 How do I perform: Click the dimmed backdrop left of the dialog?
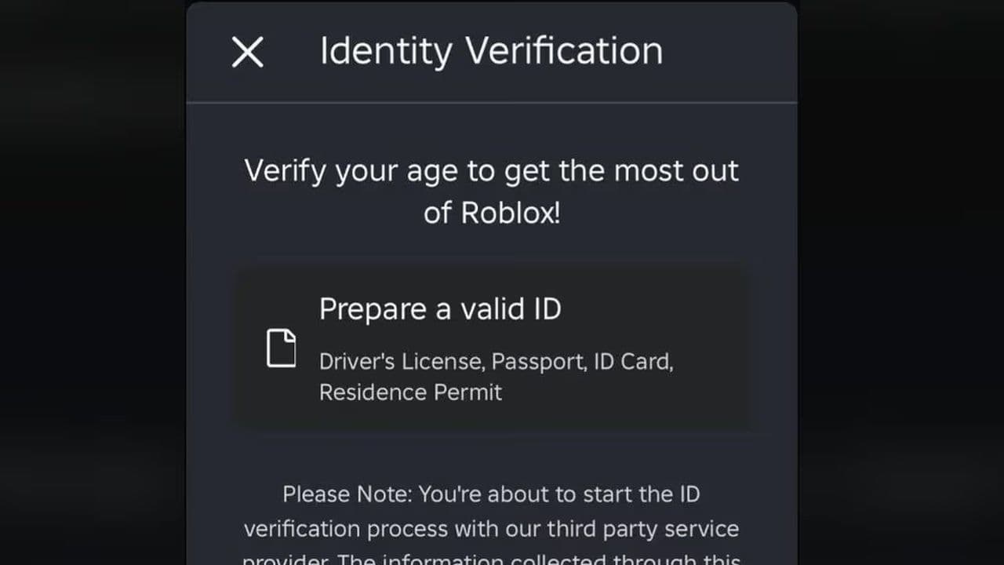coord(93,282)
